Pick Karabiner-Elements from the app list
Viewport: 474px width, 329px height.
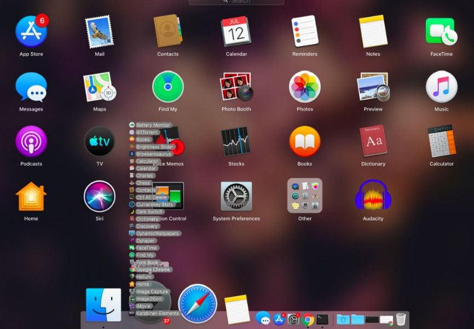tap(157, 313)
